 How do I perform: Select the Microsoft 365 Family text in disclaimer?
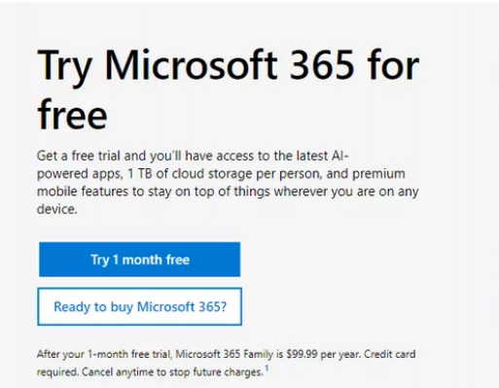(x=225, y=354)
